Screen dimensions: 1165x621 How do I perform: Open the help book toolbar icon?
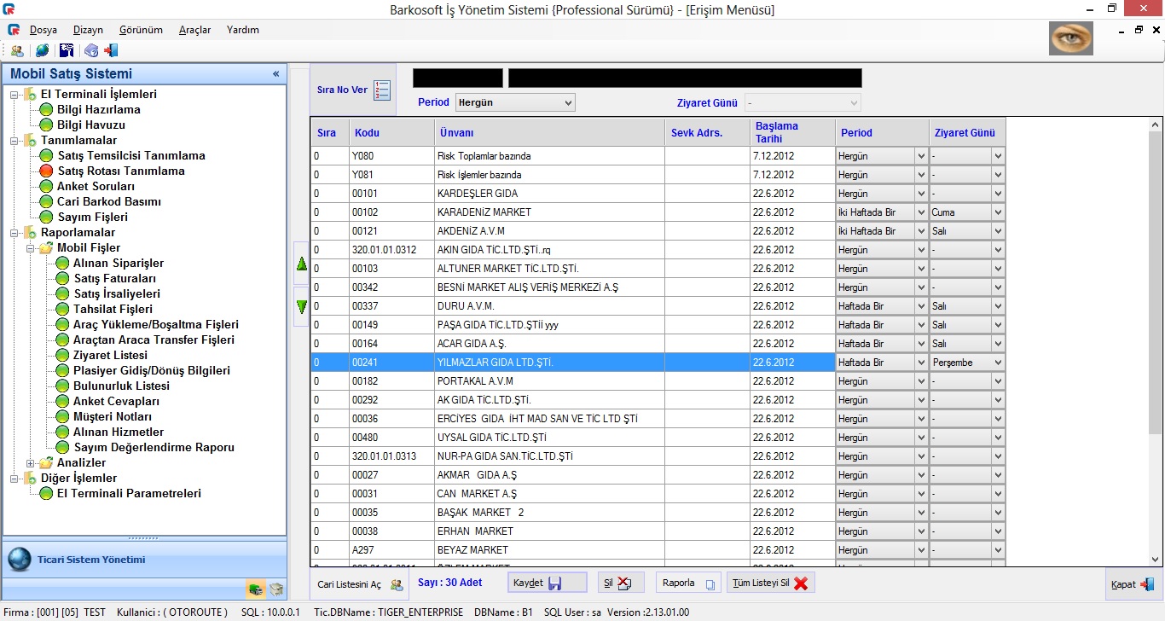[91, 50]
